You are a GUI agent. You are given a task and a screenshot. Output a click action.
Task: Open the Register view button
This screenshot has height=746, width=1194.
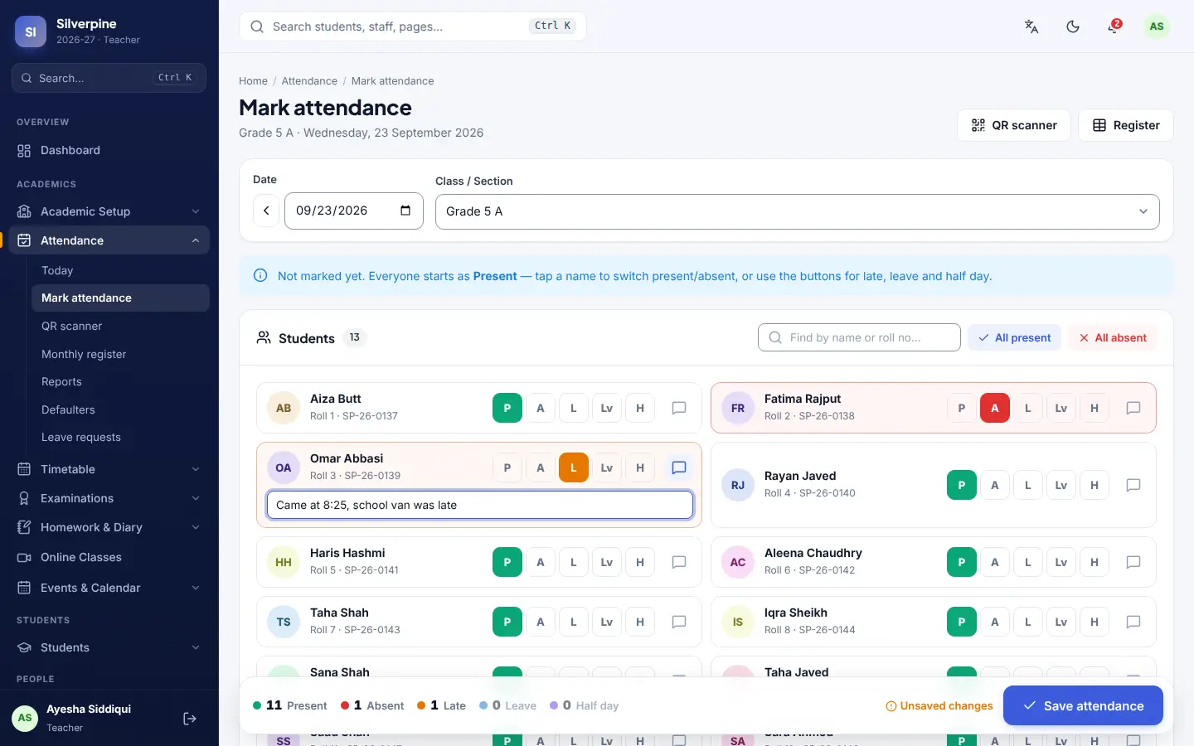click(x=1126, y=125)
